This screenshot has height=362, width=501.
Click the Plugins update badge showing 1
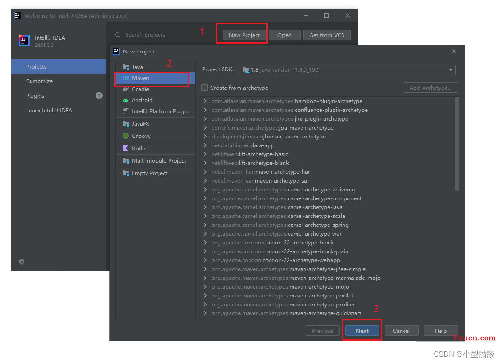[99, 95]
